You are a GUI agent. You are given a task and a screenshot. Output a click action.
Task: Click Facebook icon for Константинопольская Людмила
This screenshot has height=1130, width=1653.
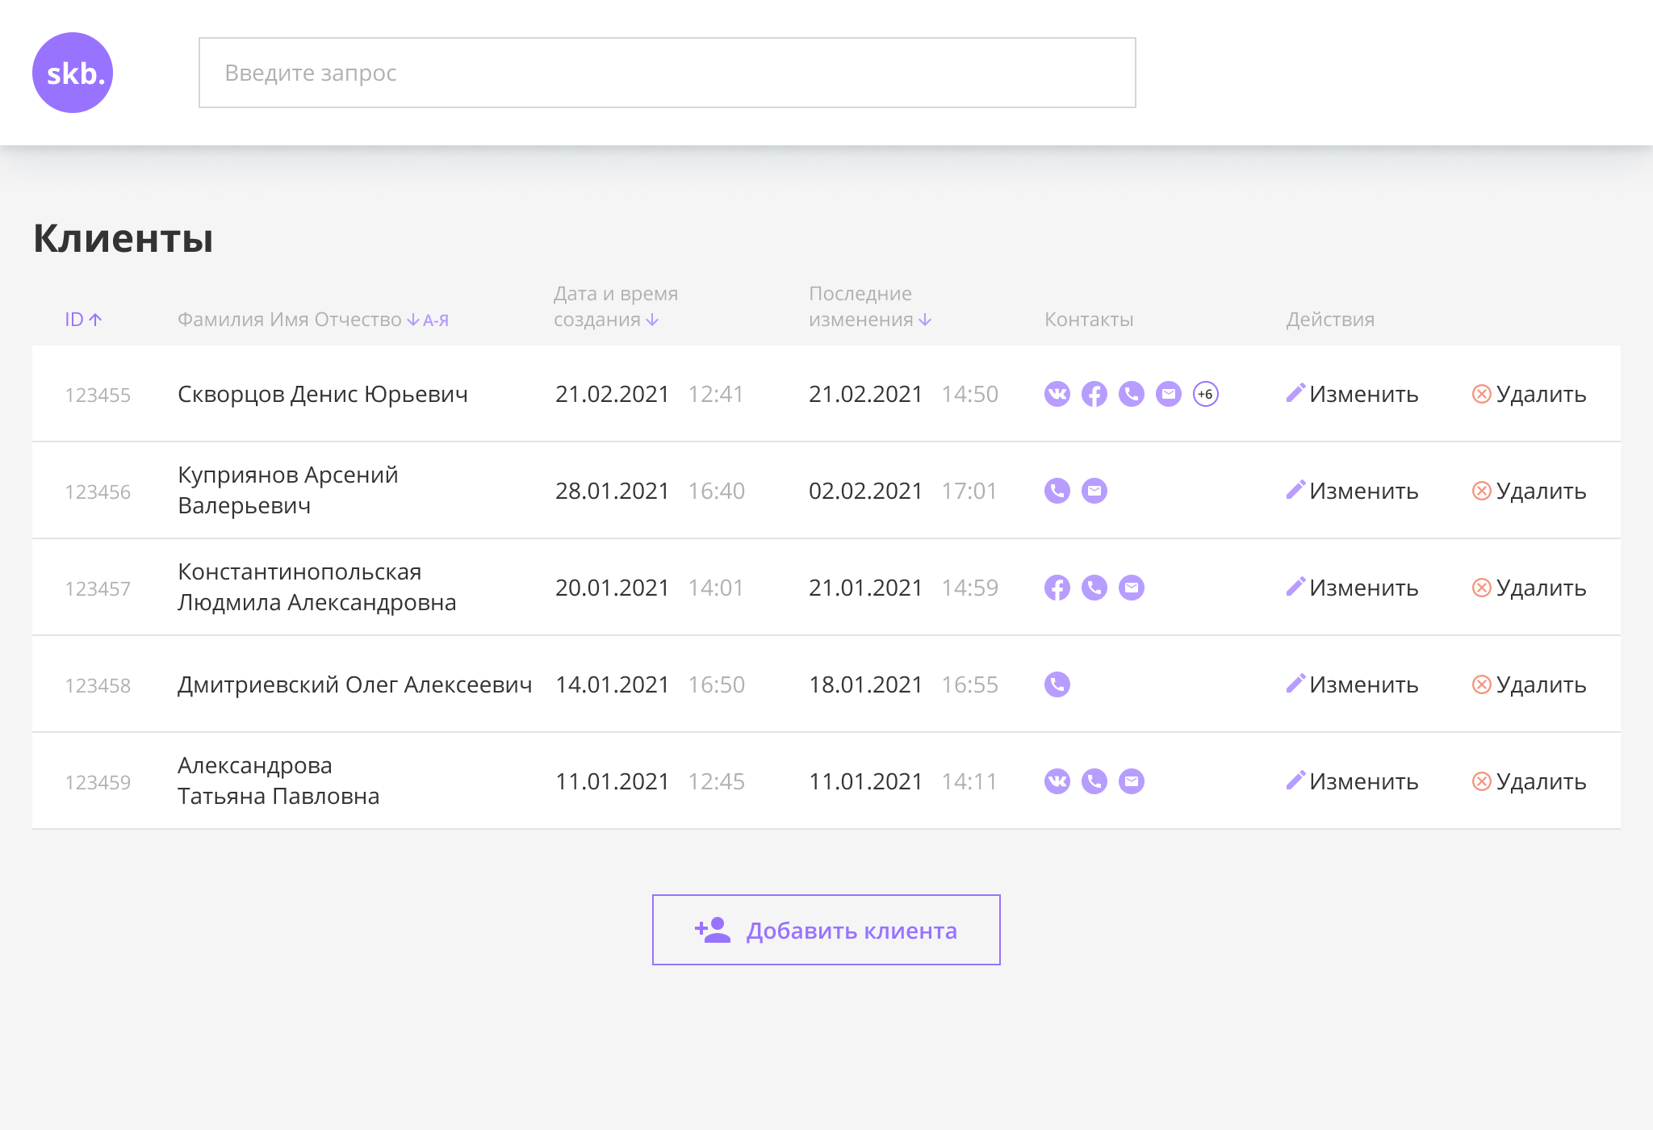pyautogui.click(x=1057, y=588)
